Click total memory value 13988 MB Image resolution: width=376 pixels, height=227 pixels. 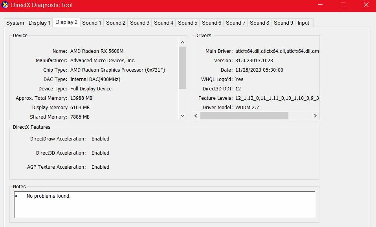(x=81, y=98)
